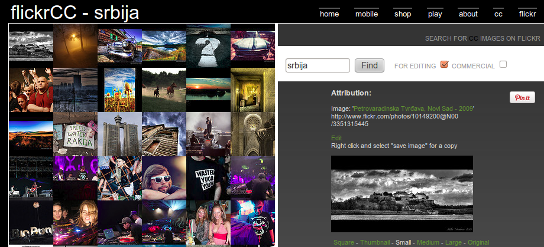Click the flickrCC - srbija page title
This screenshot has height=247, width=544.
pos(75,13)
